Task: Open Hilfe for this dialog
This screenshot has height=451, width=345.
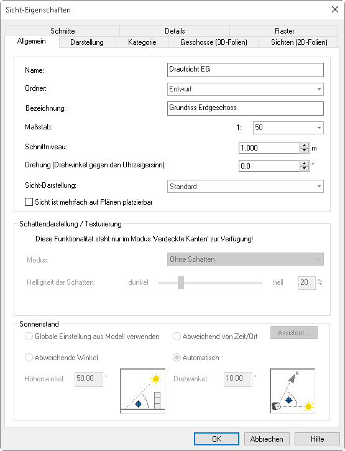Action: (x=317, y=439)
